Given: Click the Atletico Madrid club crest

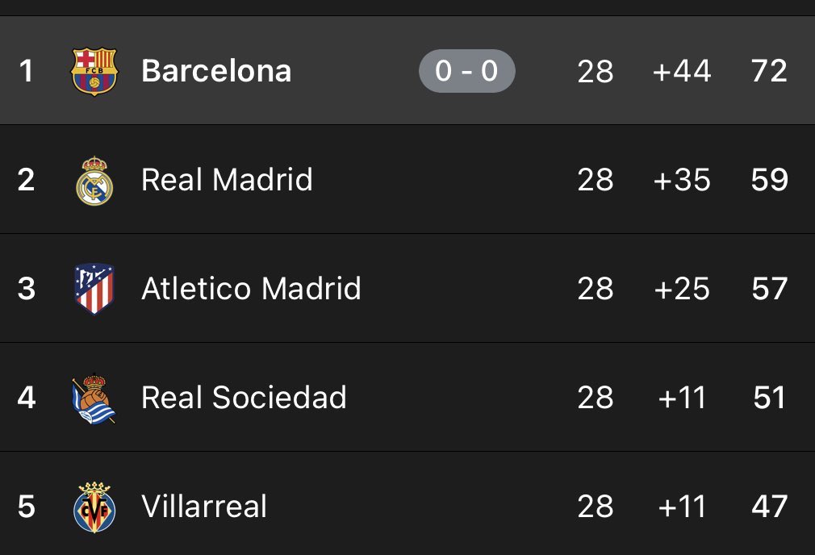Looking at the screenshot, I should [x=94, y=289].
